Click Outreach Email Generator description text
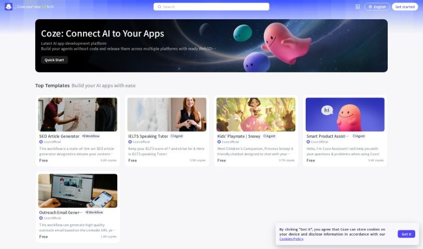The image size is (423, 249). click(x=77, y=228)
